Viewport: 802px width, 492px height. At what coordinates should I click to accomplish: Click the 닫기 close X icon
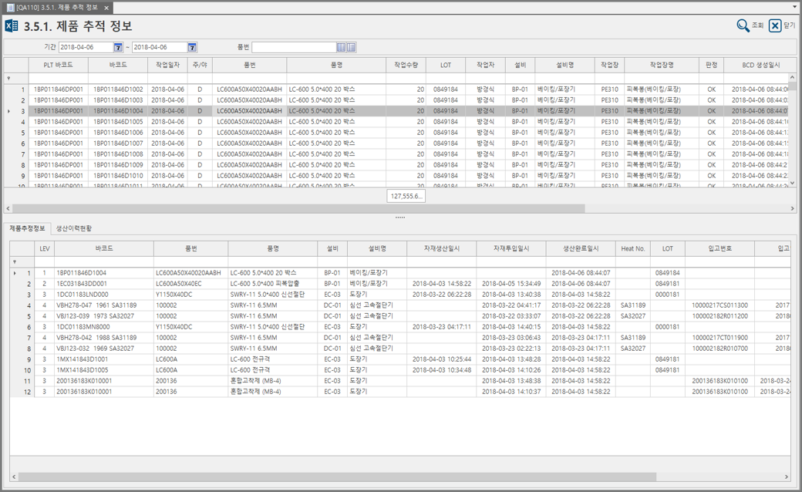click(x=775, y=26)
